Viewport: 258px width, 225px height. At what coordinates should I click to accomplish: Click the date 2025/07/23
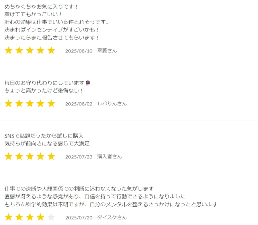pos(79,157)
